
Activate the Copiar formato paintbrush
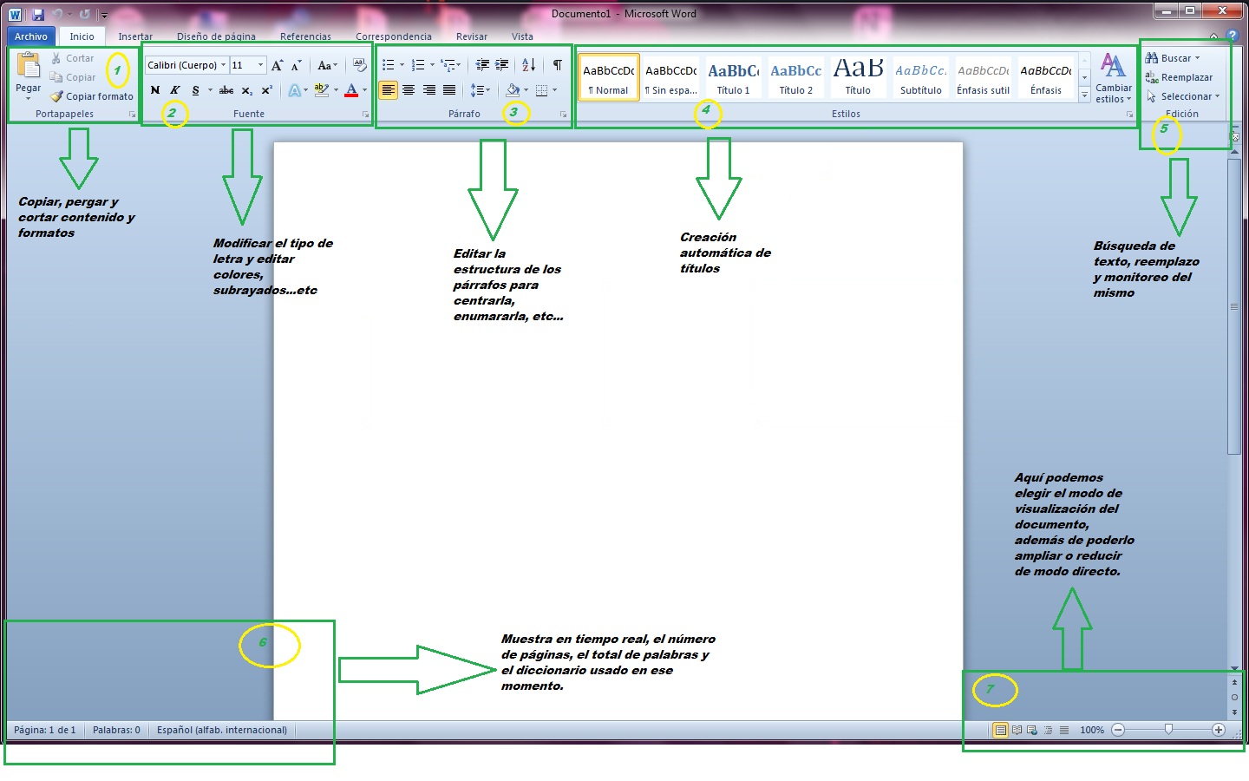[92, 96]
